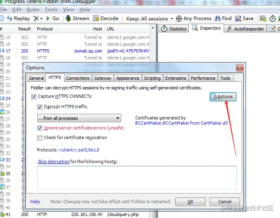
Task: Open Performance tab in Options
Action: click(203, 78)
